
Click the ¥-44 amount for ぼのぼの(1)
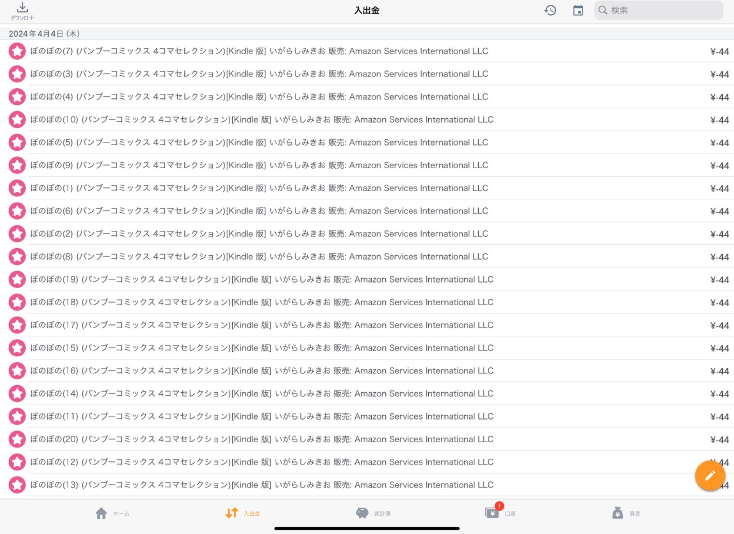(719, 189)
